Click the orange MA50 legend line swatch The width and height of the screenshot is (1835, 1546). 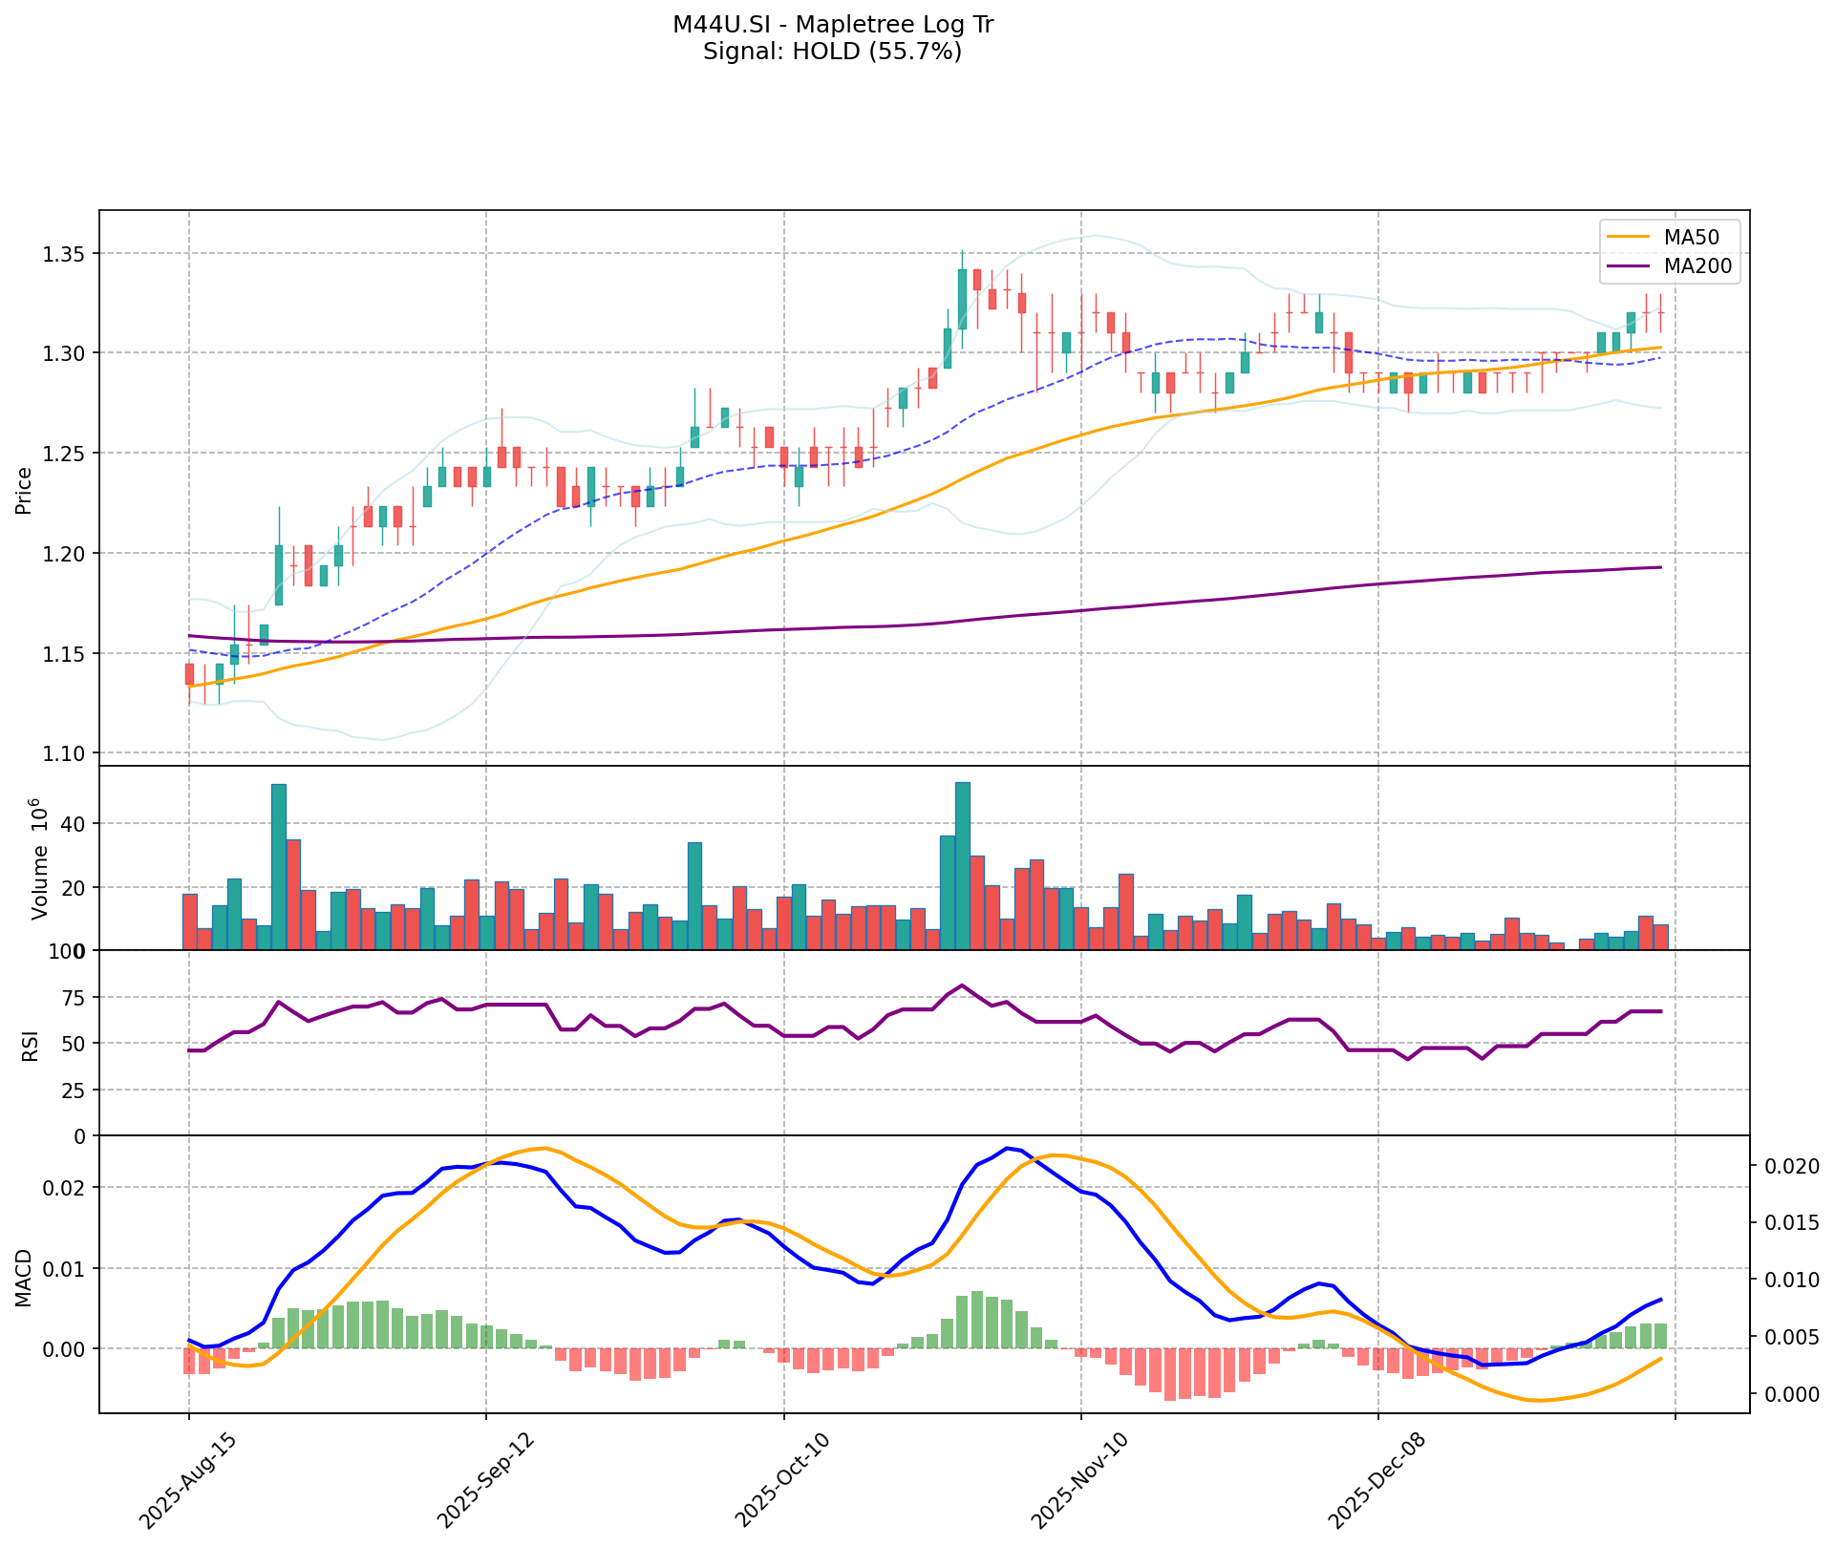[x=1629, y=237]
